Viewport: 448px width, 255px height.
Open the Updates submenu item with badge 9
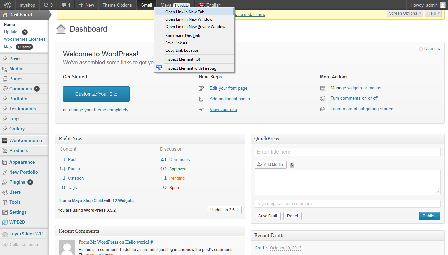[16, 32]
